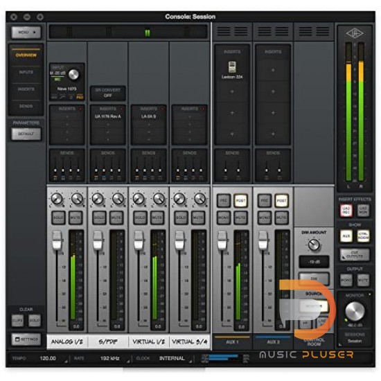Click VIRTUAL 3/4 left pan knob

point(179,199)
